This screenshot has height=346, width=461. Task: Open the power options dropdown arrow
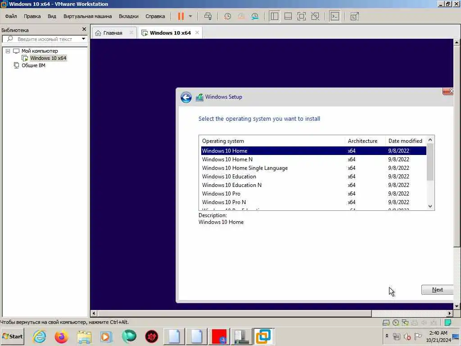[x=190, y=16]
